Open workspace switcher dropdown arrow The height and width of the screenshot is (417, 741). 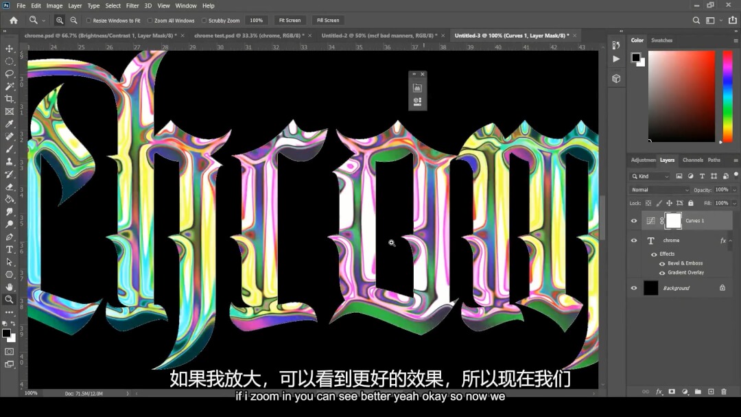tap(720, 21)
